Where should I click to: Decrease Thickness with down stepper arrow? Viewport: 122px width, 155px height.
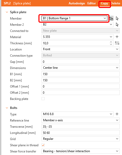pos(111,44)
